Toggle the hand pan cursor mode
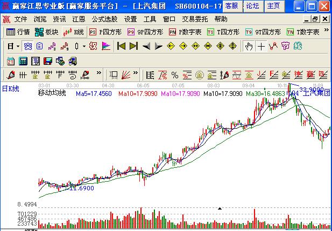The image size is (332, 231). point(249,46)
